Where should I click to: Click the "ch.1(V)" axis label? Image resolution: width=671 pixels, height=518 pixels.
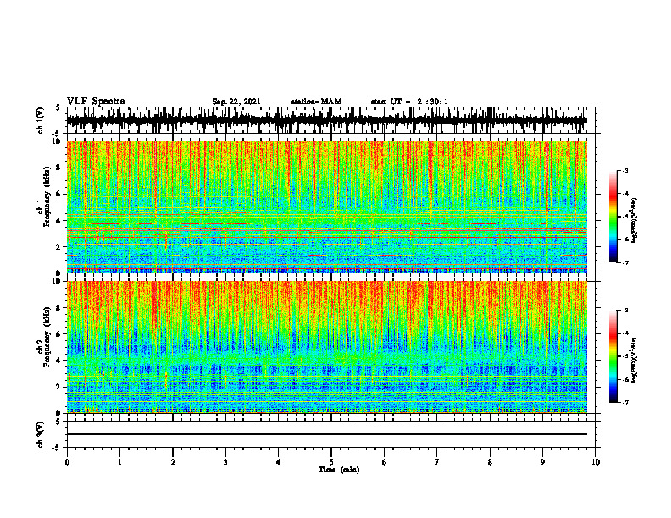coord(41,120)
